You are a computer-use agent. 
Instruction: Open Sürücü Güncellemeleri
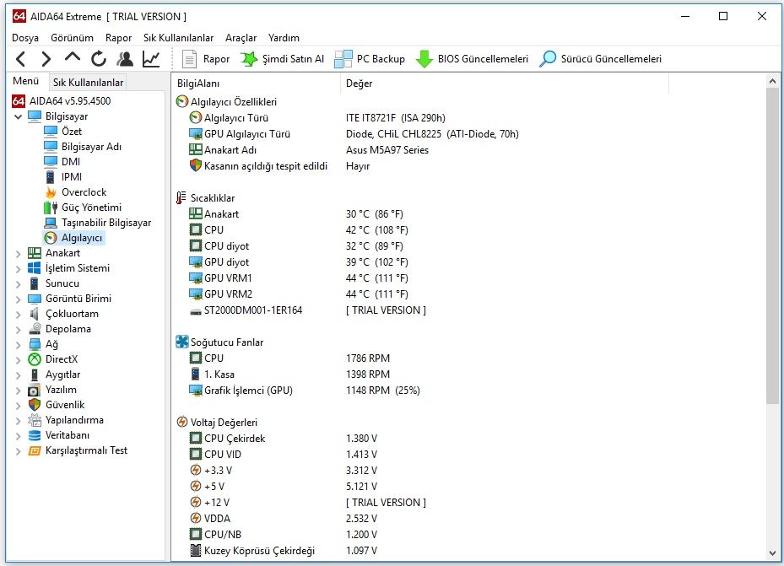coord(601,59)
